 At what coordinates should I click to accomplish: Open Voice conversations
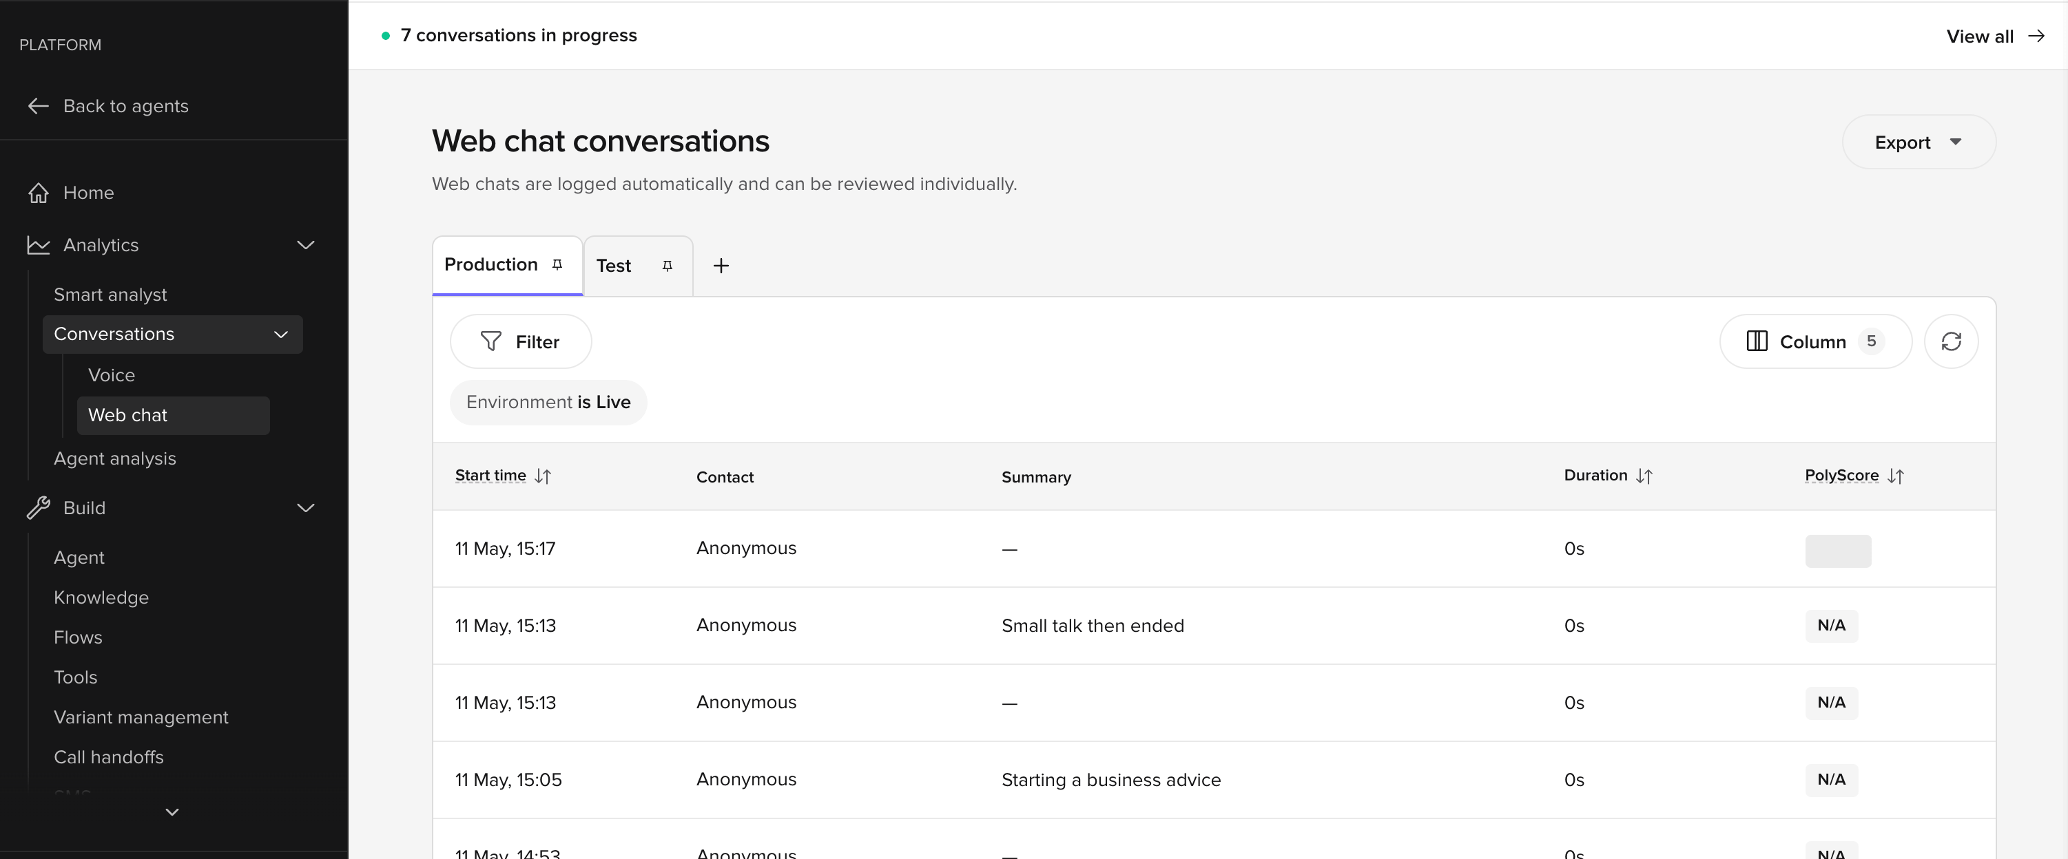112,375
